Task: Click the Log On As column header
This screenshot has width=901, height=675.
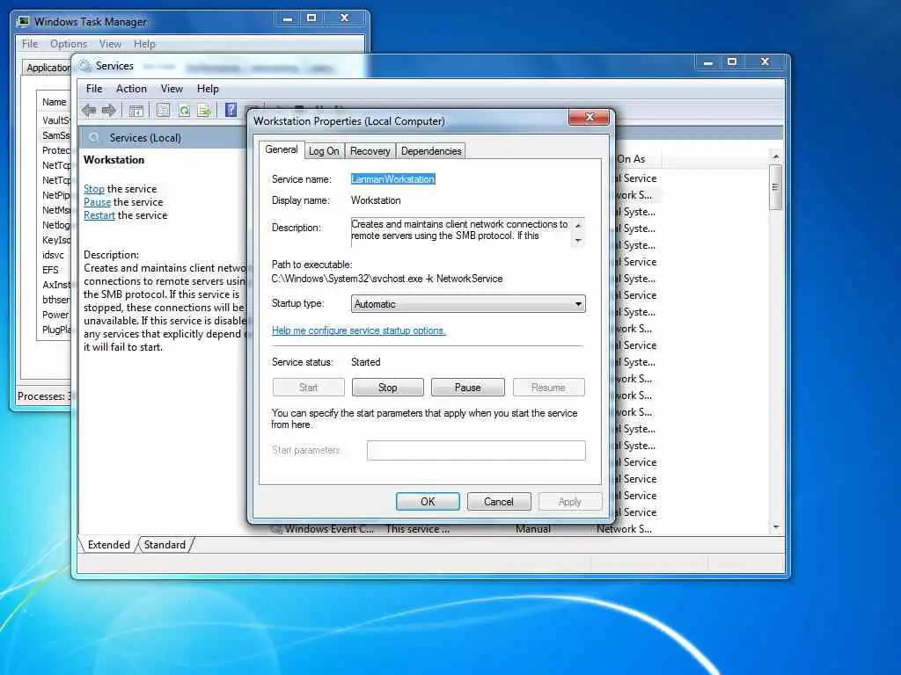Action: 637,159
